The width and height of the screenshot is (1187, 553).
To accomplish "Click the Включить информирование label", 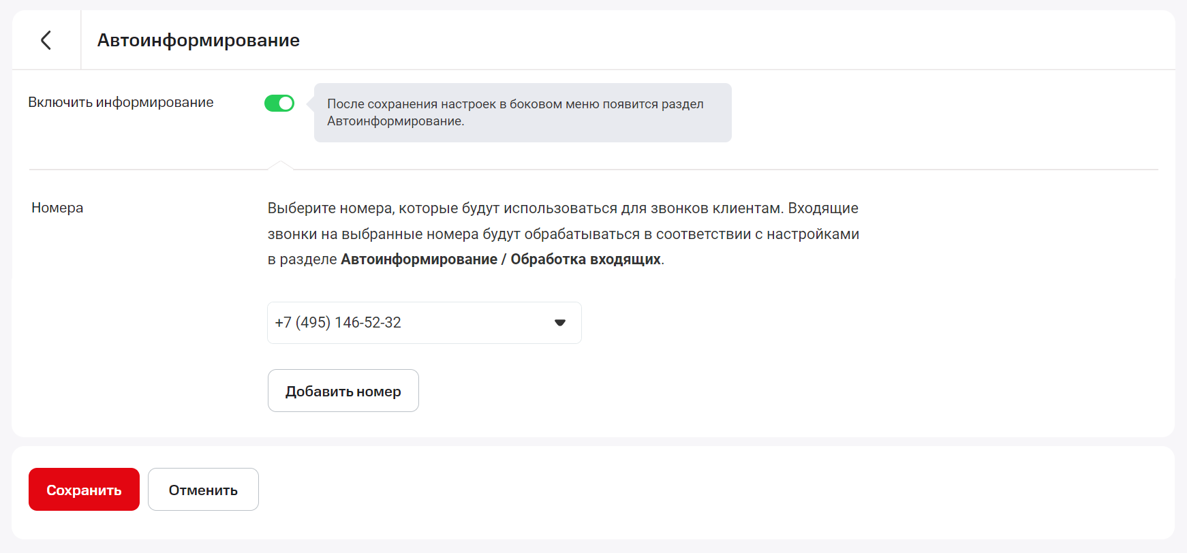I will [x=121, y=102].
